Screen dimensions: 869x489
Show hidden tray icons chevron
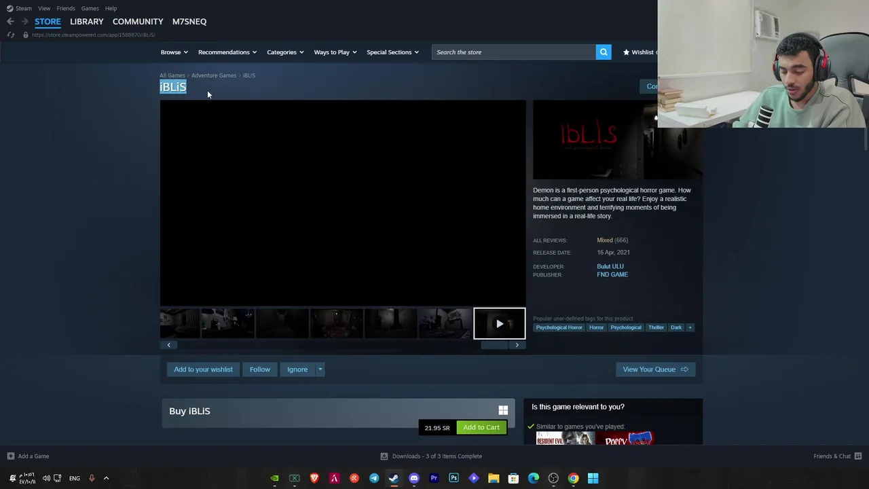(x=106, y=478)
